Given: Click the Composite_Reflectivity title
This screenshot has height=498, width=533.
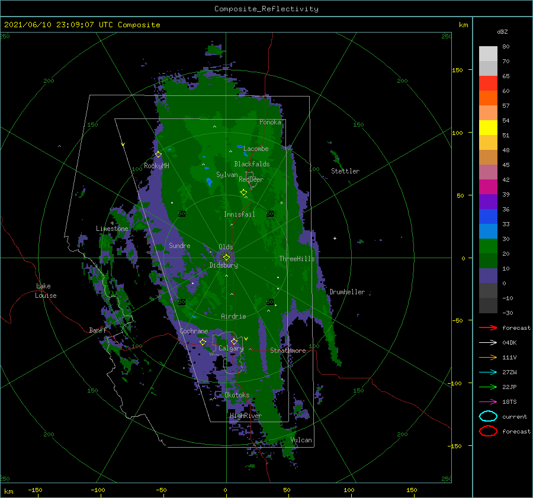Looking at the screenshot, I should pyautogui.click(x=266, y=9).
